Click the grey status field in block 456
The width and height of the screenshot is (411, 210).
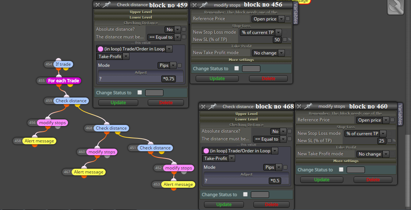coord(251,69)
